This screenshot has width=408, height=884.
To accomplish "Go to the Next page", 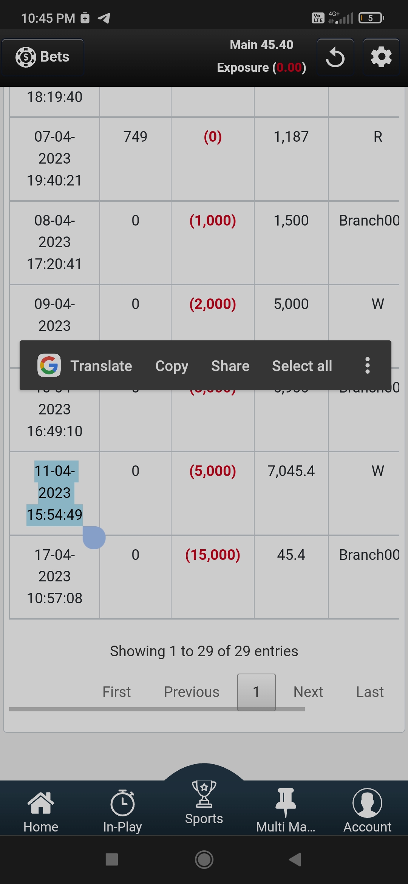I will click(x=308, y=692).
